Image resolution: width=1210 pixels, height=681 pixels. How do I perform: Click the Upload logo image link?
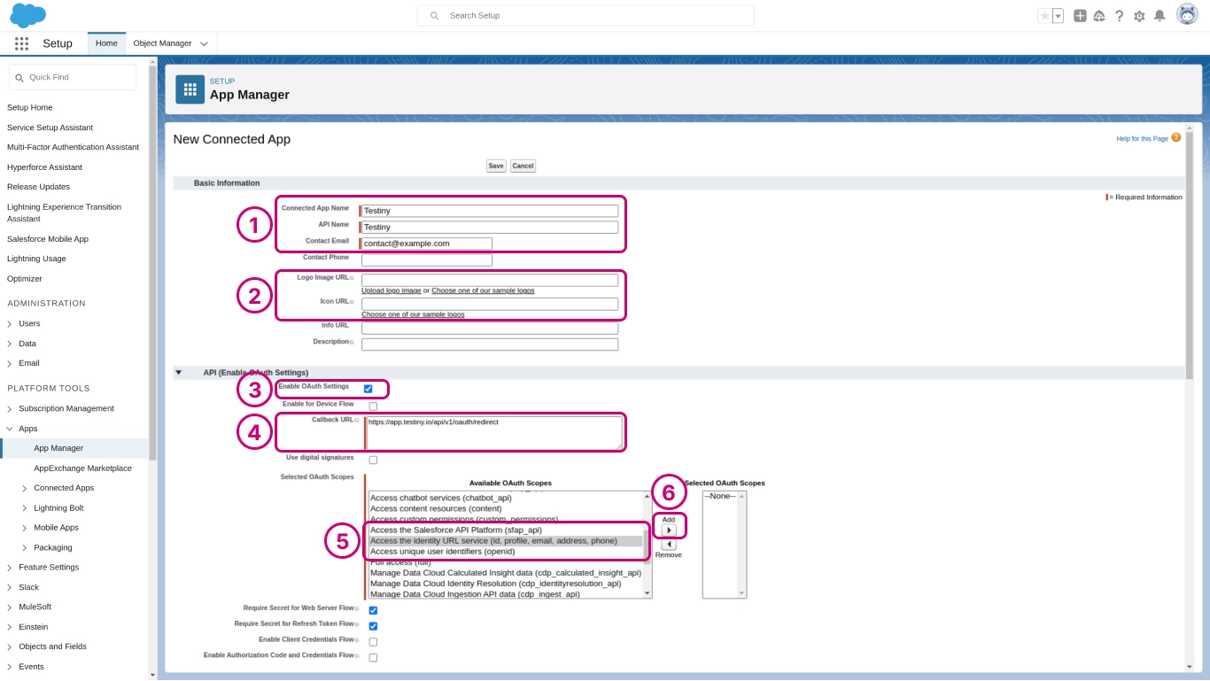(x=391, y=290)
